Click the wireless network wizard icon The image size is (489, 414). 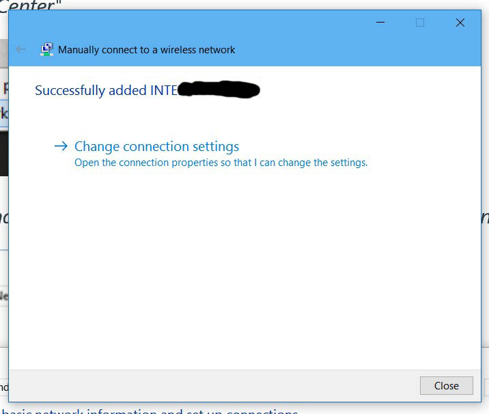tap(46, 49)
